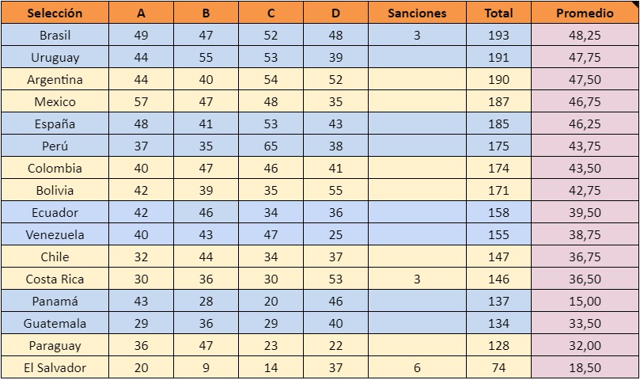
Task: Click España's total value 185
Action: (498, 124)
